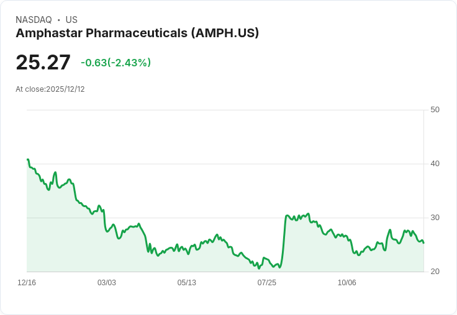This screenshot has width=457, height=315.
Task: Click the 20 price axis label
Action: [435, 272]
